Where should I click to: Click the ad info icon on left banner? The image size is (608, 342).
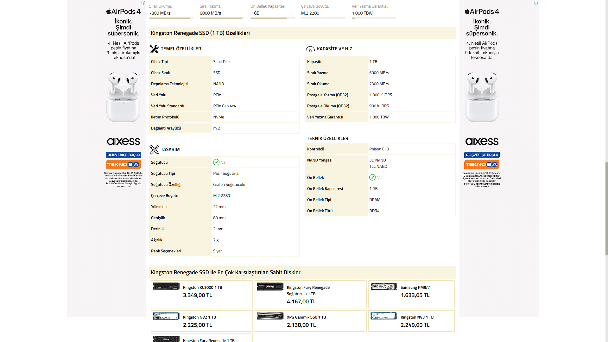pos(143,3)
